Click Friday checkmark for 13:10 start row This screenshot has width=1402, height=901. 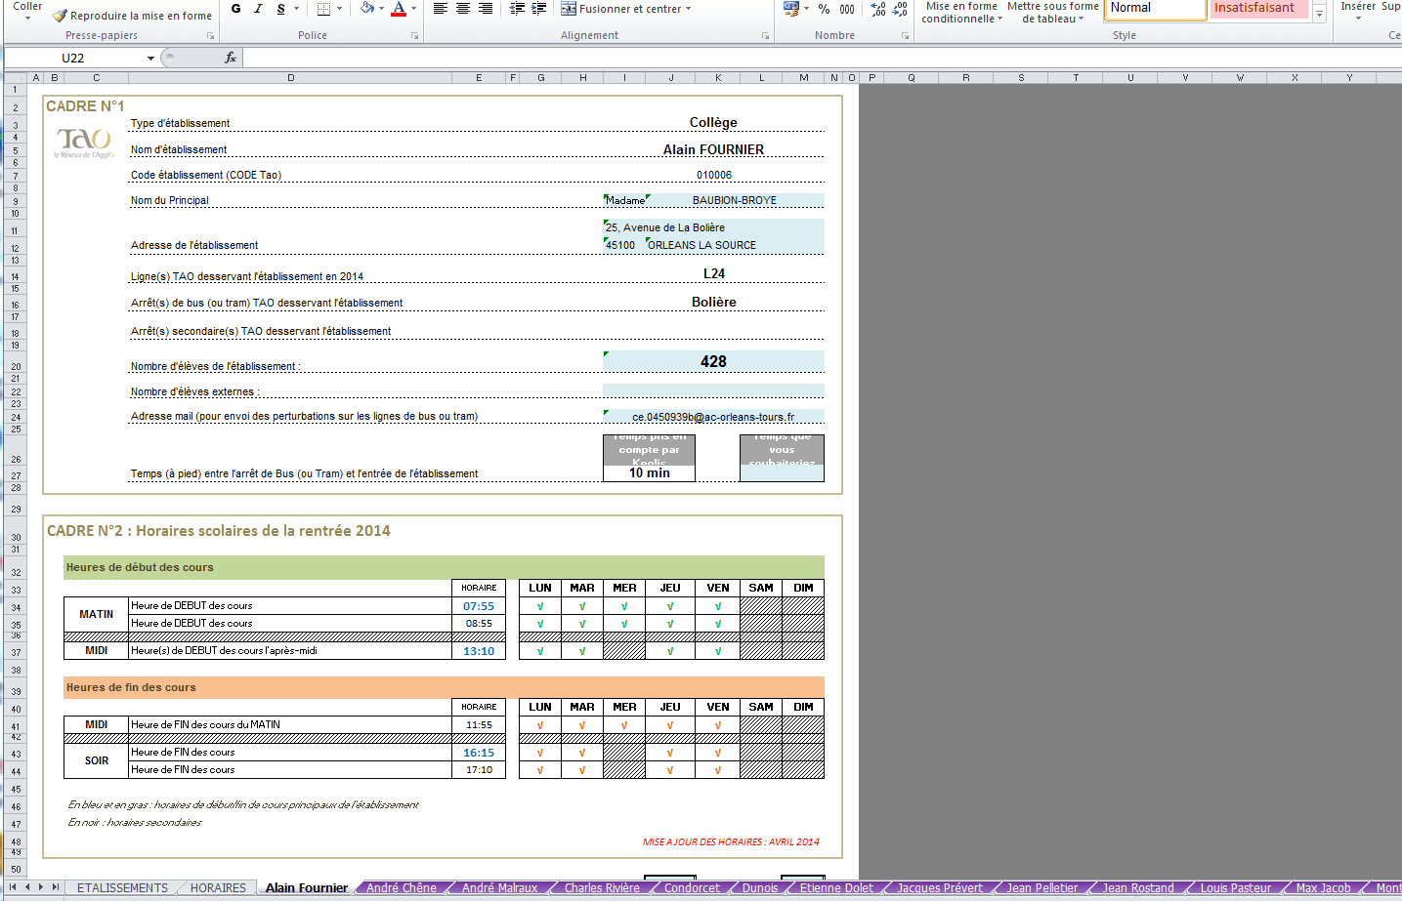click(718, 651)
